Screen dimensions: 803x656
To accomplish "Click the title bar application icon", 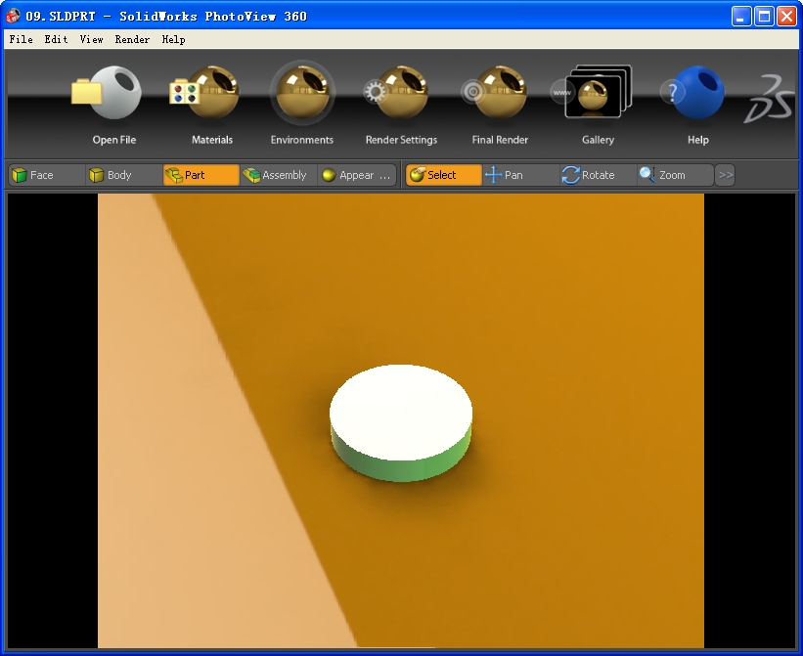I will point(13,16).
